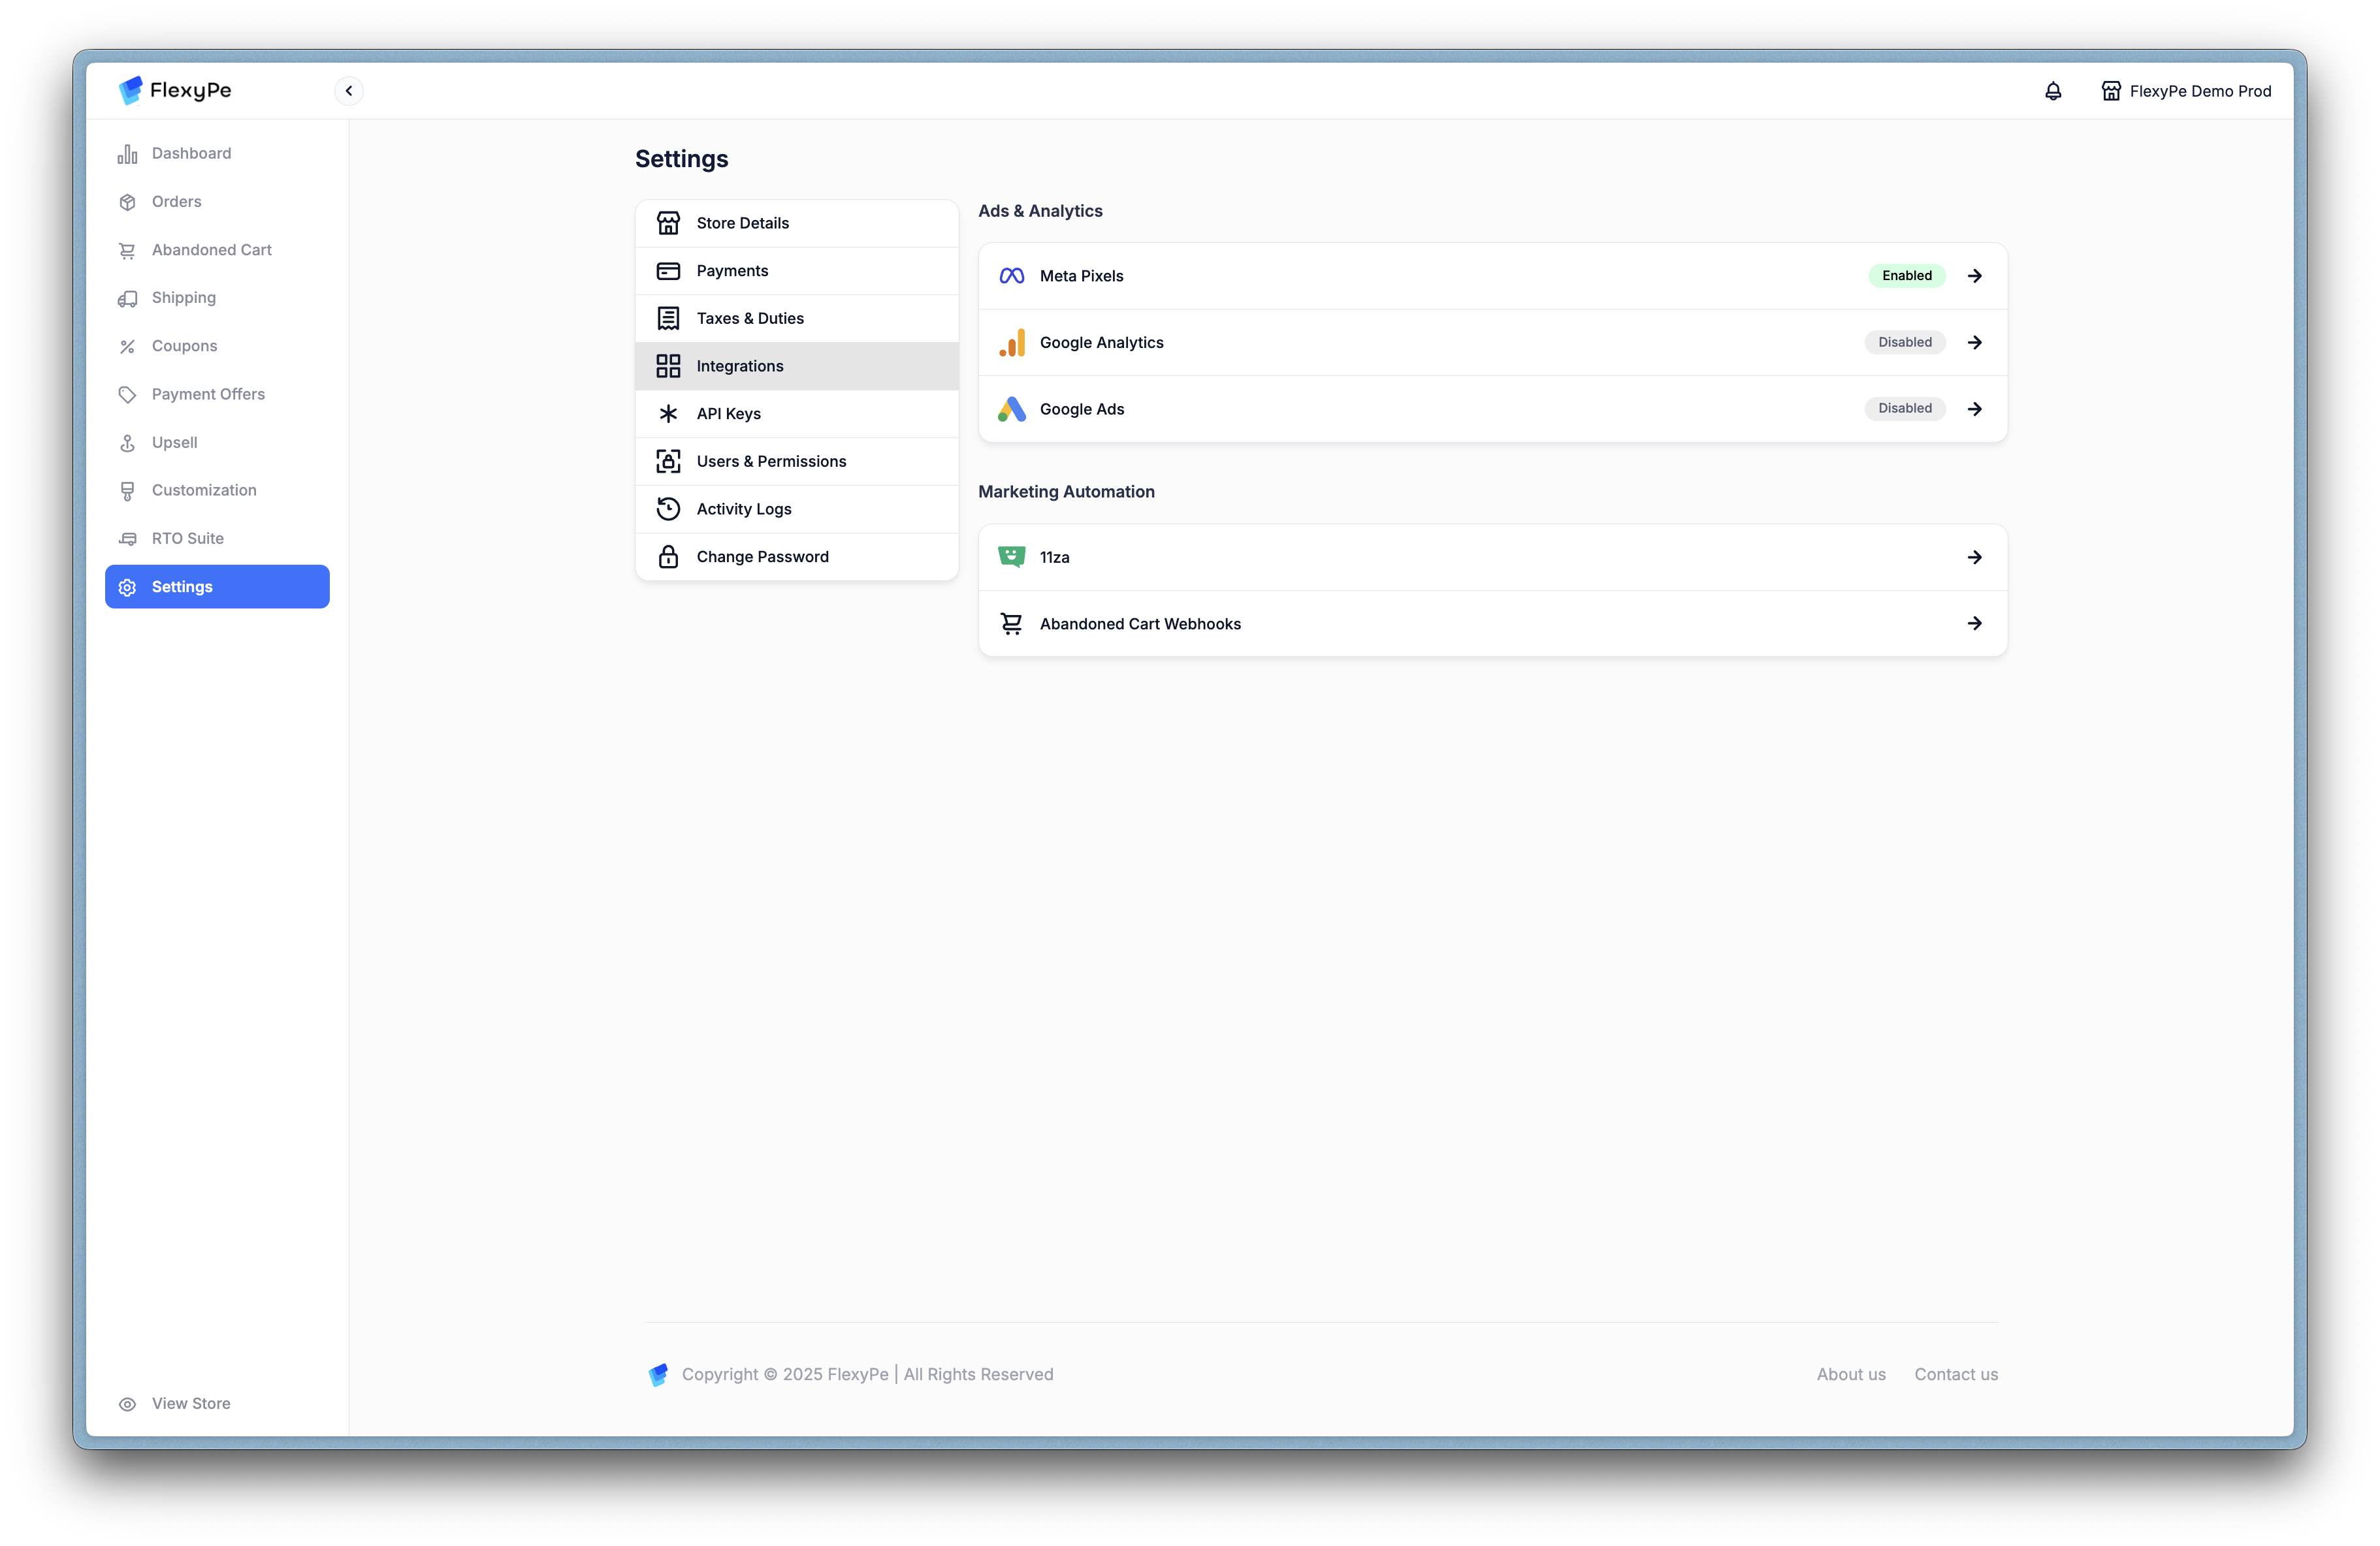
Task: Click the Google Ads logo icon
Action: click(1011, 409)
